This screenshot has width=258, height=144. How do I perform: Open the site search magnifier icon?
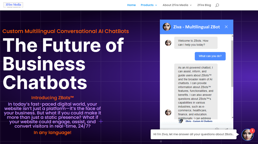tap(217, 5)
